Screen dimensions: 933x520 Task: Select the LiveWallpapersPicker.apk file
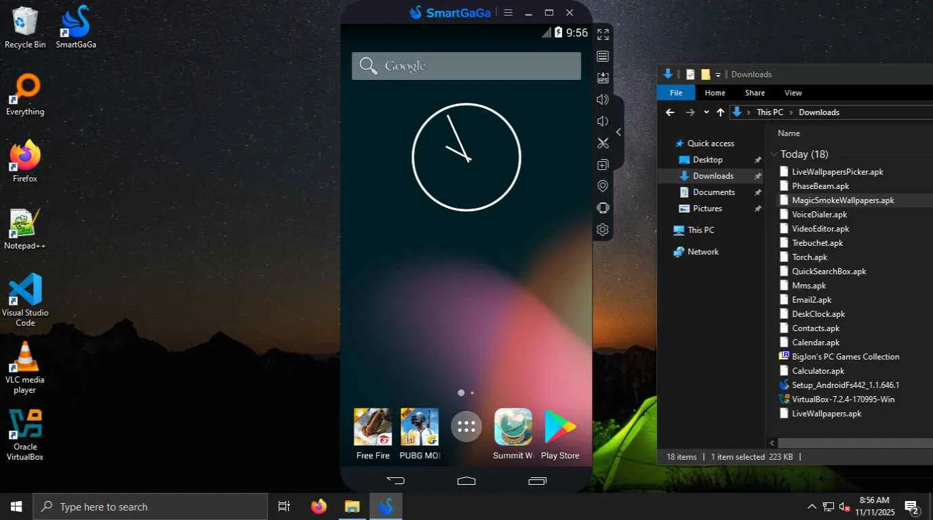click(x=837, y=172)
